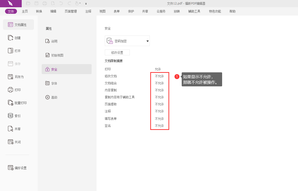Screen dimensions: 298x191
Task: Click the Save icon in quick access toolbar
Action: coord(36,4)
